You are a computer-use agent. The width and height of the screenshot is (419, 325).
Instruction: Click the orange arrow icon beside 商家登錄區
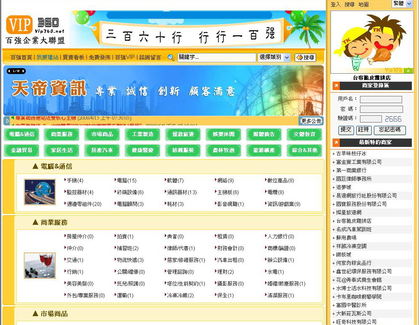(336, 86)
